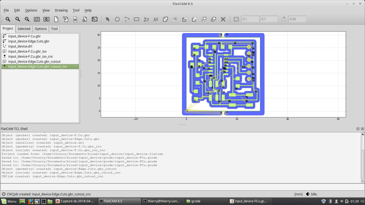This screenshot has height=205, width=365.
Task: Select input_device-F.Cu.gbr_iso geometry object
Action: tap(40, 51)
